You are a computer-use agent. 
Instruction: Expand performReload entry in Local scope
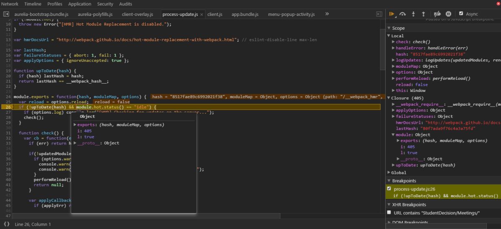point(393,79)
